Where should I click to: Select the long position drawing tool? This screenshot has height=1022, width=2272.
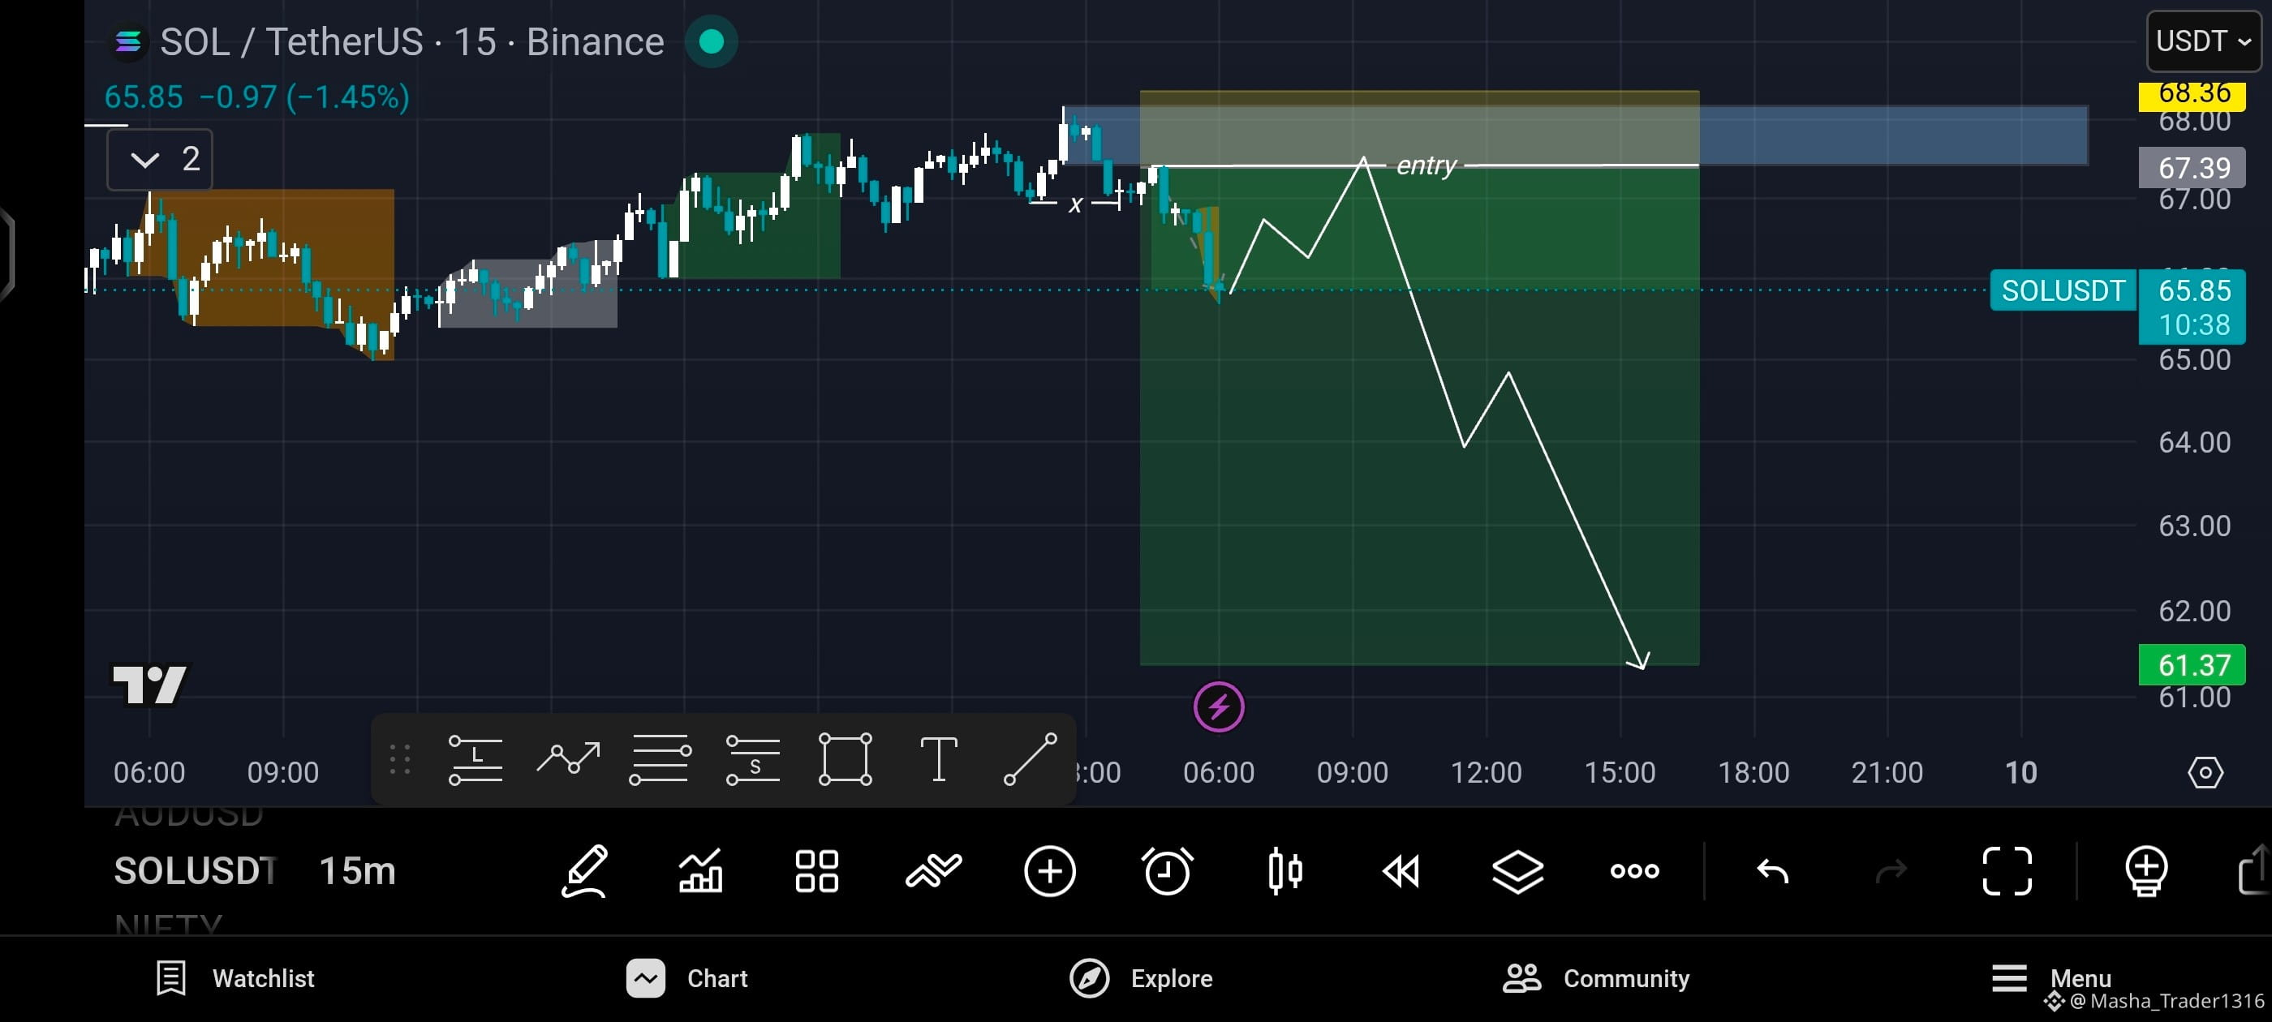click(x=475, y=759)
